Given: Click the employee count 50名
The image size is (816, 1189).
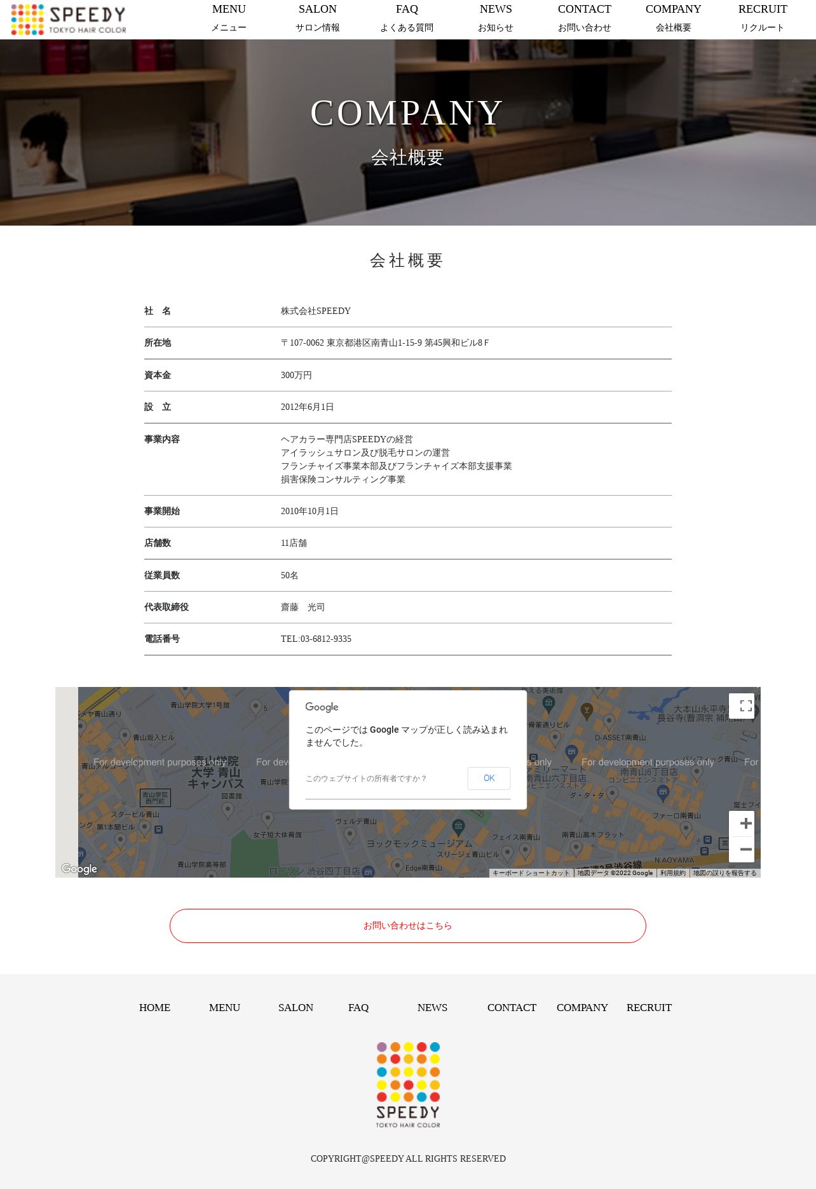Looking at the screenshot, I should [x=289, y=575].
